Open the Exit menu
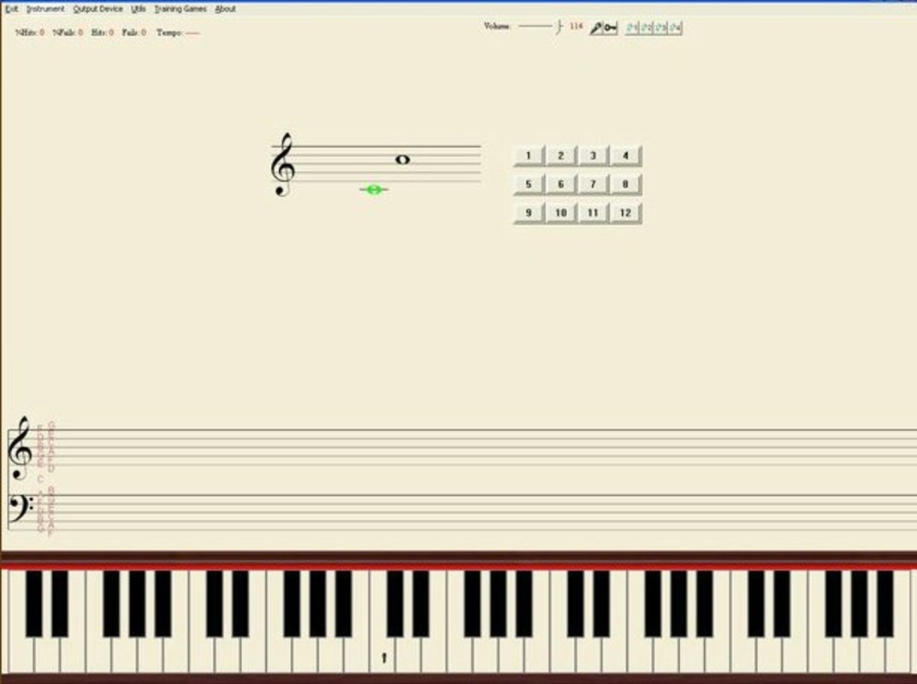The height and width of the screenshot is (684, 917). click(x=12, y=9)
